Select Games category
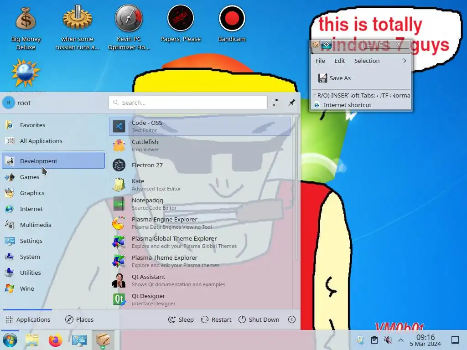Viewport: 467px width, 350px height. point(53,177)
